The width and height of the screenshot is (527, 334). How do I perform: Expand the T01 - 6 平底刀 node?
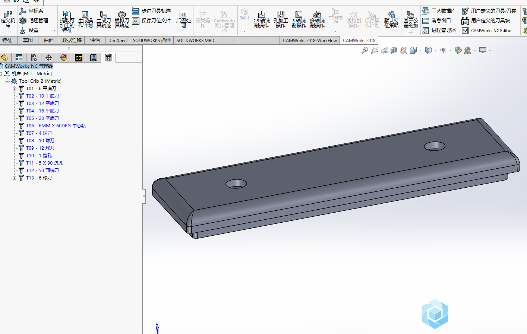tap(14, 88)
